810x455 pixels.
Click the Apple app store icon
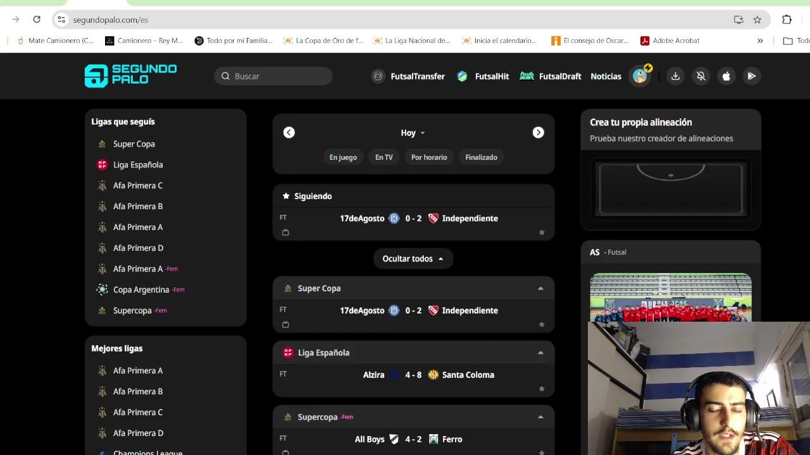pos(726,76)
